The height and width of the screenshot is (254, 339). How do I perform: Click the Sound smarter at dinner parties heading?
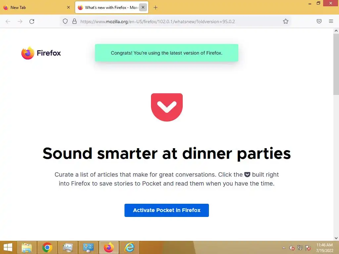tap(167, 153)
